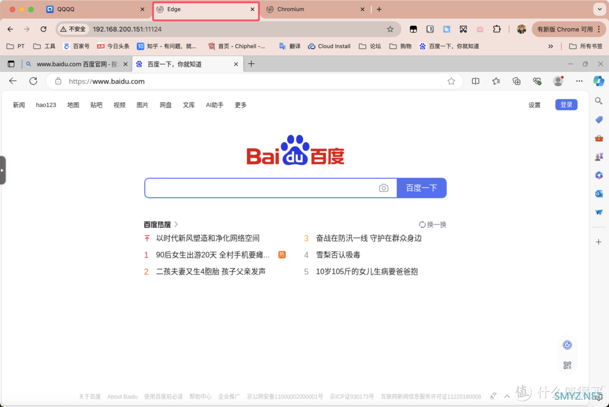Add Baidu page to Edge favorites star
Viewport: 609px width, 407px height.
pyautogui.click(x=451, y=81)
